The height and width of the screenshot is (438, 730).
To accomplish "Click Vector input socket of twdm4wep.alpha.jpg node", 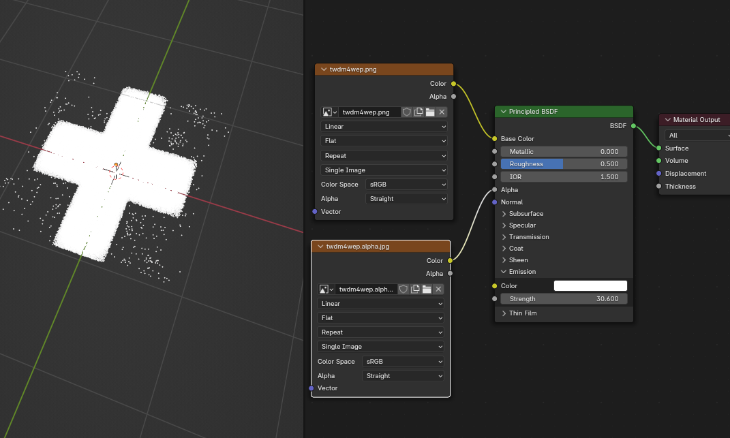I will (311, 388).
